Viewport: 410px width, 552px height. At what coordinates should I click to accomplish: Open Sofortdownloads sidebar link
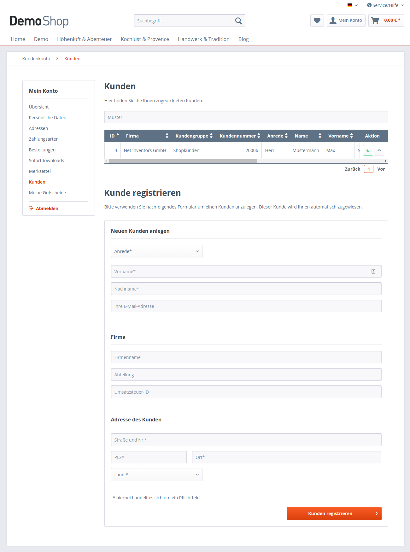46,161
